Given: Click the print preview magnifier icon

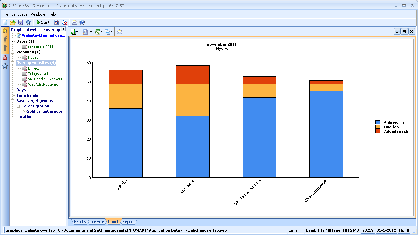Looking at the screenshot, I should tap(85, 32).
